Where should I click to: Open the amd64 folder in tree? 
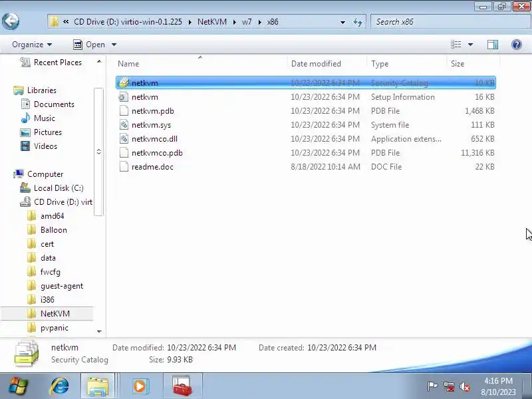(x=53, y=215)
